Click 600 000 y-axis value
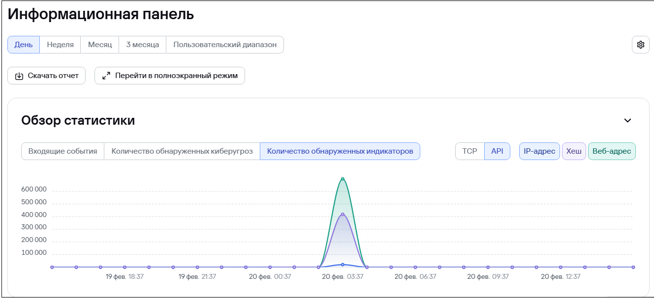 [x=34, y=190]
